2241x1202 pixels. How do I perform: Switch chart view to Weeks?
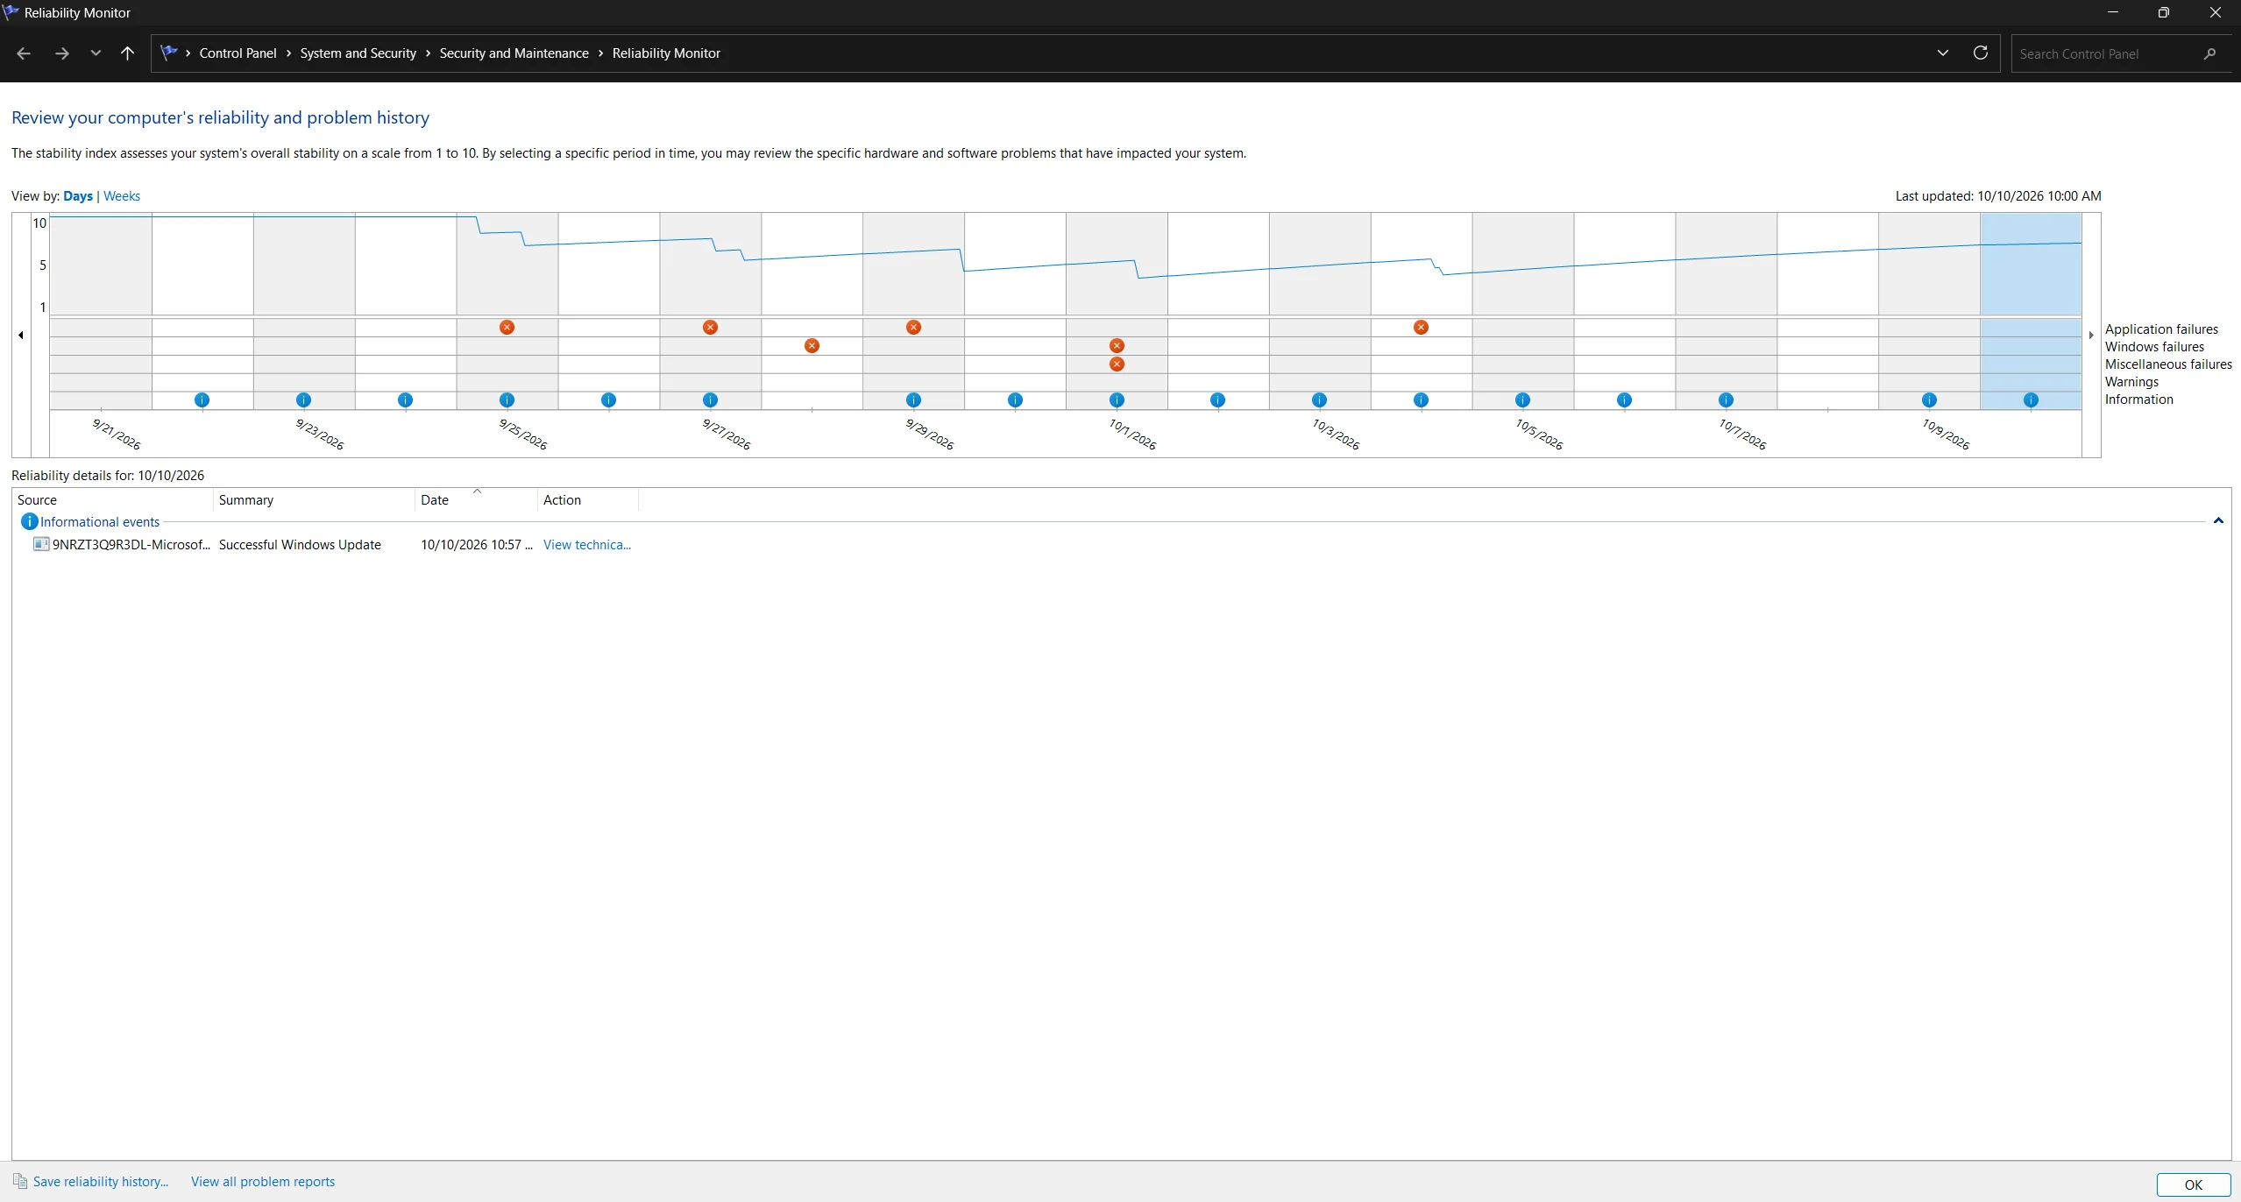coord(122,196)
